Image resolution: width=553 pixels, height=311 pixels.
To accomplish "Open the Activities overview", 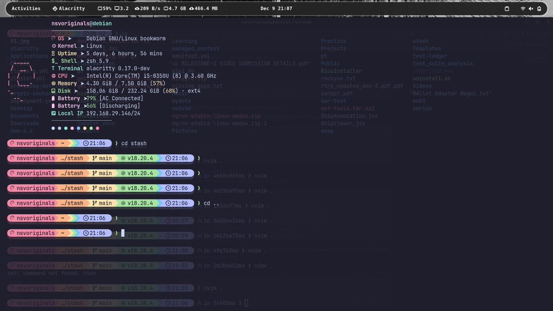I will [26, 8].
